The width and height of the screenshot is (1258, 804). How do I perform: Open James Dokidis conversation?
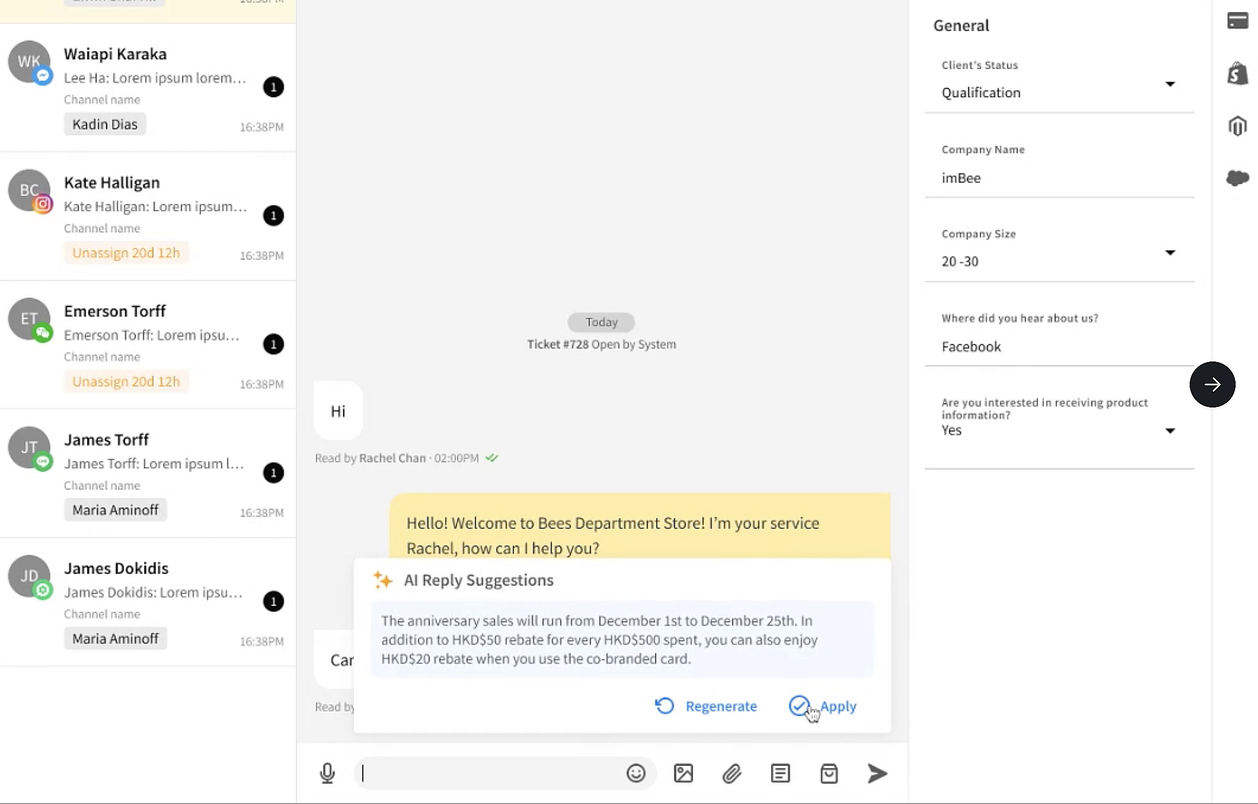pyautogui.click(x=148, y=602)
